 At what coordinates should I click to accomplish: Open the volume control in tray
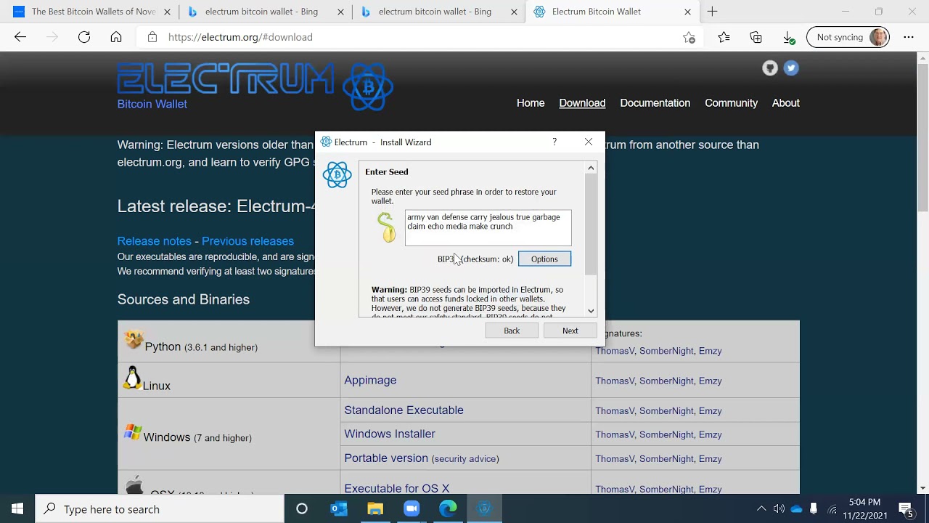coord(779,509)
